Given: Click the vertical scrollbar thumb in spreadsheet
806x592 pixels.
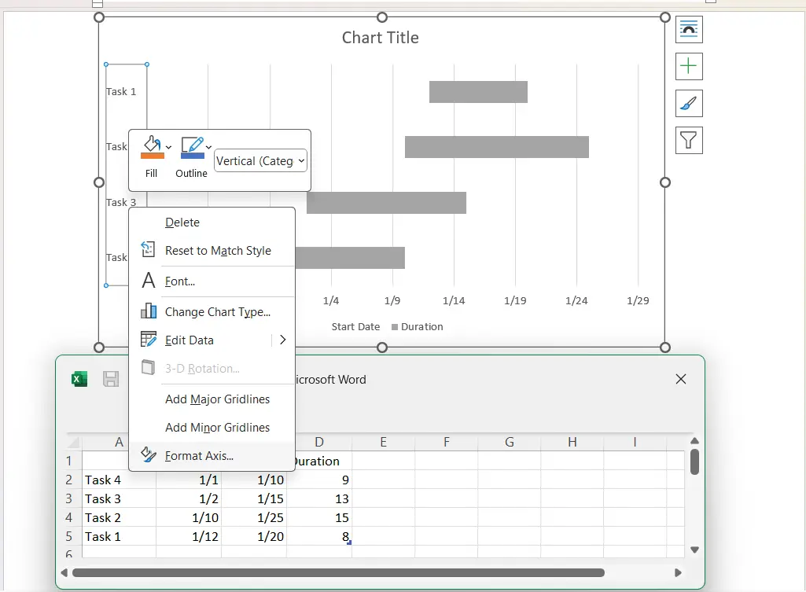Looking at the screenshot, I should [694, 462].
